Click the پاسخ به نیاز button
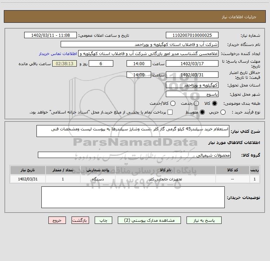270x261 pixels. click(204, 220)
